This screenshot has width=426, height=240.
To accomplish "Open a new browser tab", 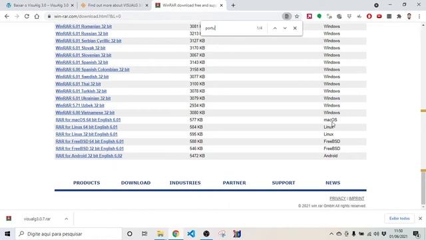I will coord(234,5).
